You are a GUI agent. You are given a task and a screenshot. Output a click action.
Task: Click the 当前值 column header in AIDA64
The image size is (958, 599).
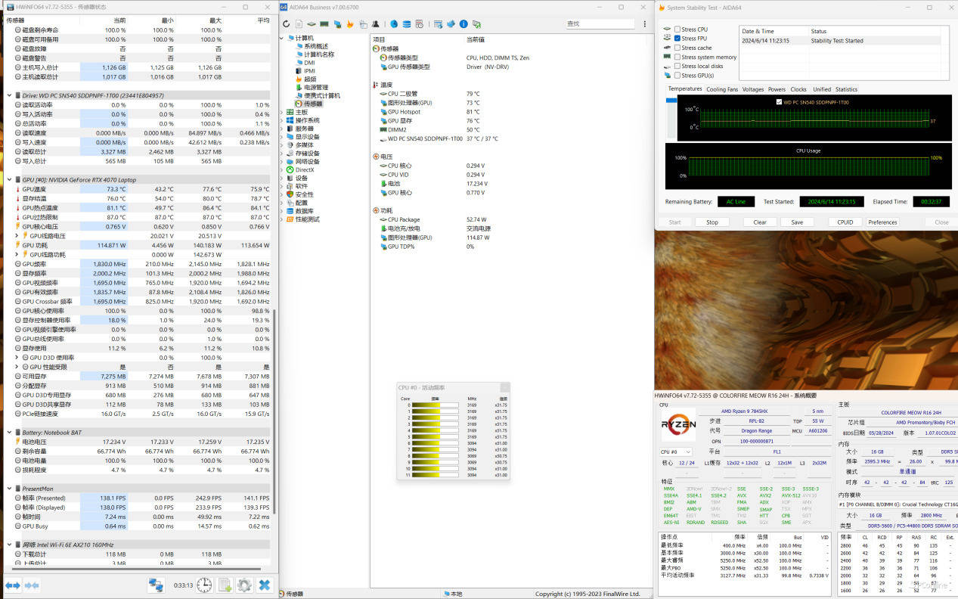[476, 39]
